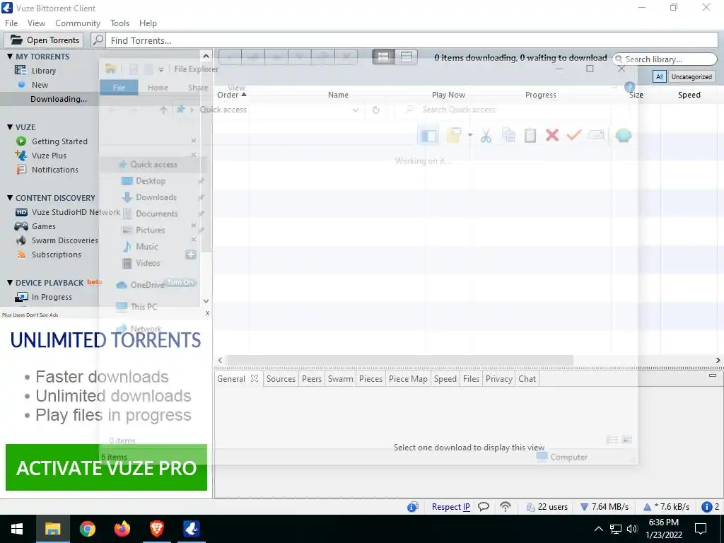The width and height of the screenshot is (724, 543).
Task: Close the Getting Started sidebar entry
Action: [x=194, y=141]
